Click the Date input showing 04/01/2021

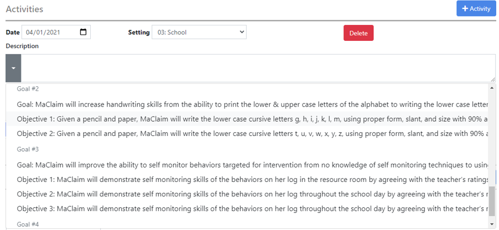(x=50, y=32)
